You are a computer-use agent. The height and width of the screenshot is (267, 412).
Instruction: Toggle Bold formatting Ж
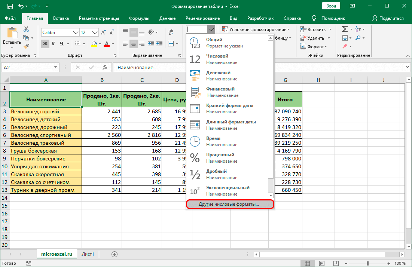pyautogui.click(x=45, y=44)
